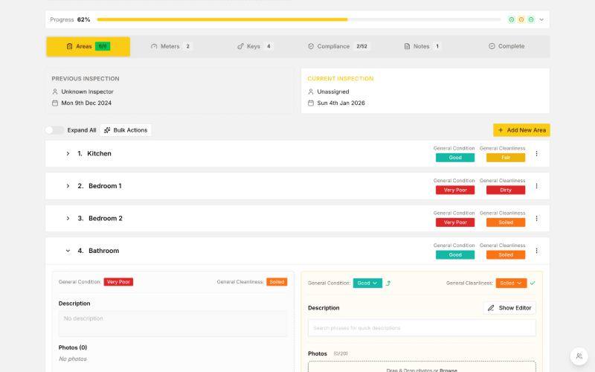
Task: Open Bathroom row more options menu
Action: point(536,251)
